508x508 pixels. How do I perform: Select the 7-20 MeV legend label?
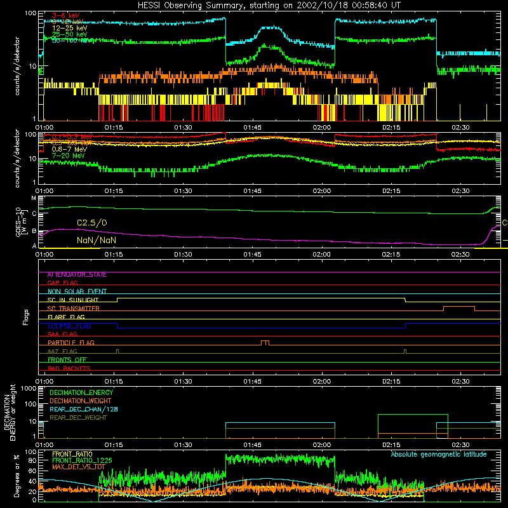(69, 156)
